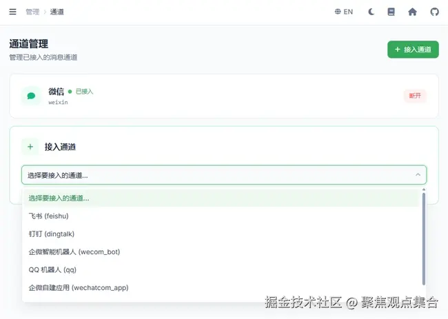Image resolution: width=448 pixels, height=319 pixels.
Task: Click the green WeChat chat bubble icon
Action: [31, 96]
